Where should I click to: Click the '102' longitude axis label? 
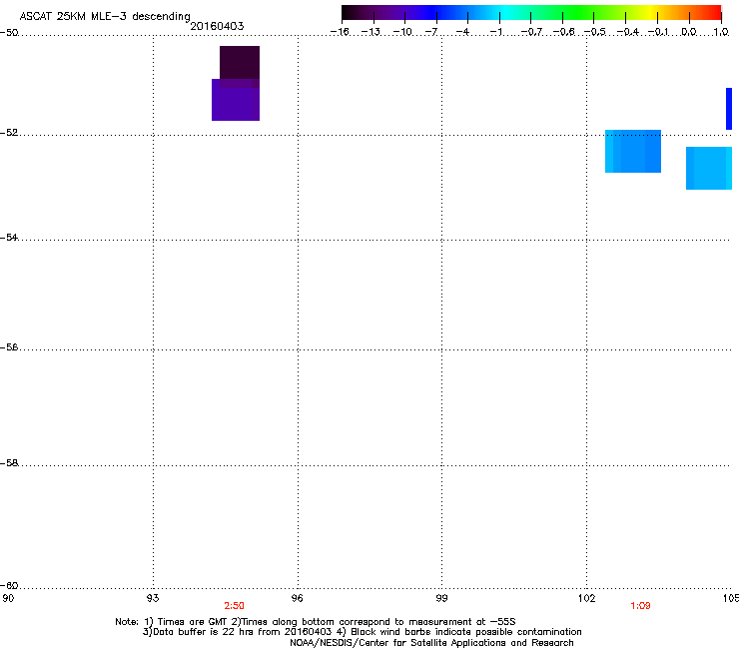click(x=586, y=598)
